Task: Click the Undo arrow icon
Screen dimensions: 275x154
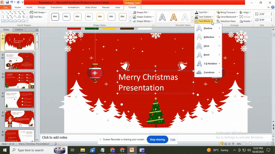Action: pos(12,2)
